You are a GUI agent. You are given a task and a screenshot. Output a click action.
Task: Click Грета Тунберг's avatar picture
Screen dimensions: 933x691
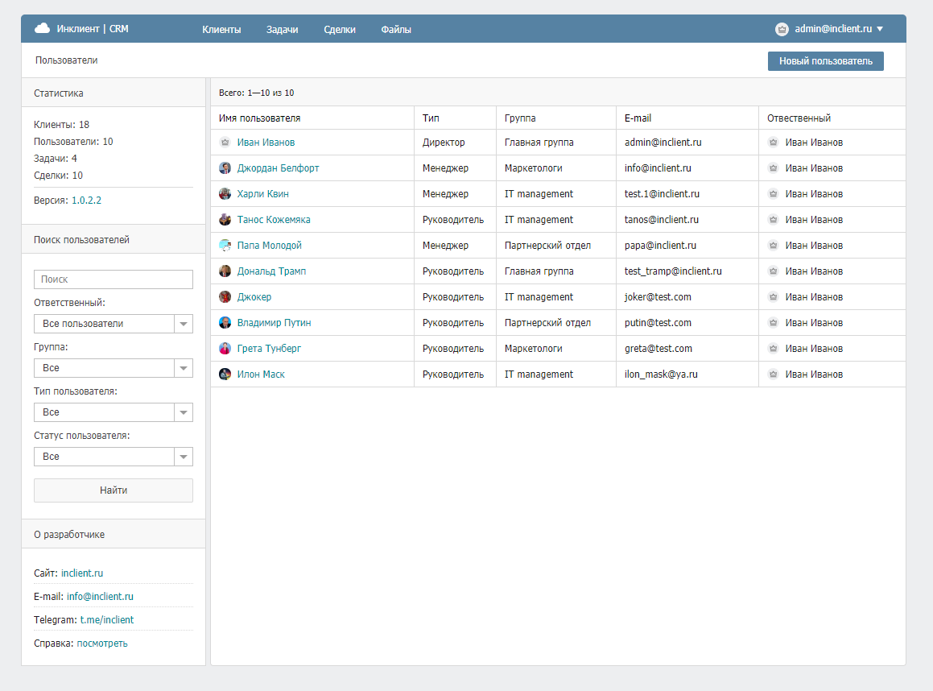[x=225, y=349]
